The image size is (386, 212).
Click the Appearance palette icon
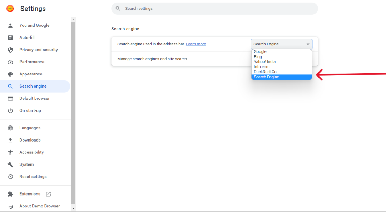pos(10,74)
